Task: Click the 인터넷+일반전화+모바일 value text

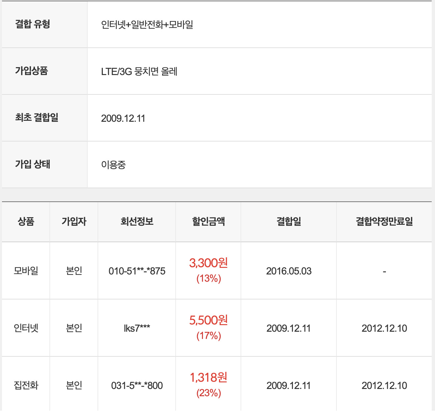Action: (147, 25)
